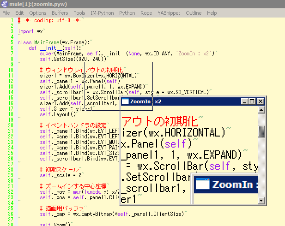Image resolution: width=285 pixels, height=226 pixels.
Task: Click 'wx.SB_VERTICAL' in line 14
Action: [188, 92]
